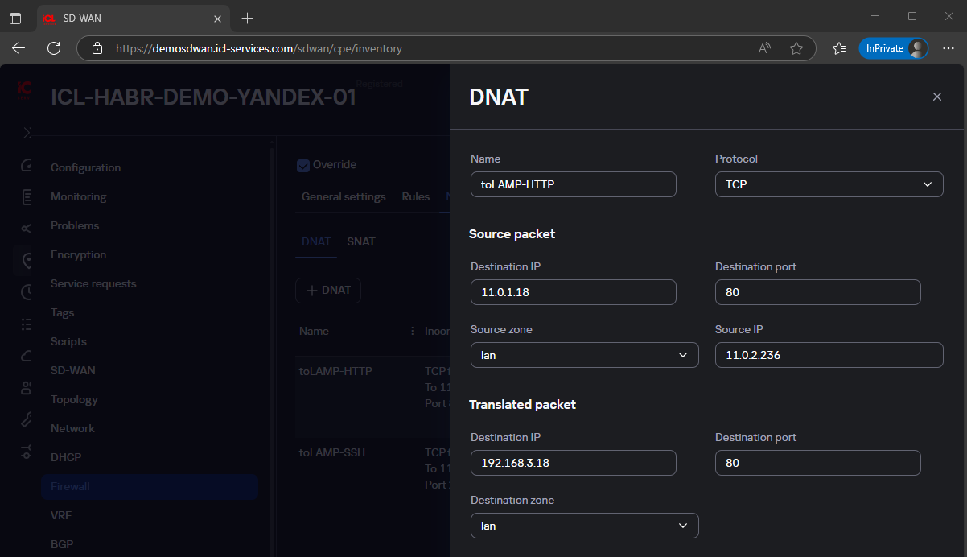Click browser back arrow button
The height and width of the screenshot is (557, 967).
[x=19, y=48]
